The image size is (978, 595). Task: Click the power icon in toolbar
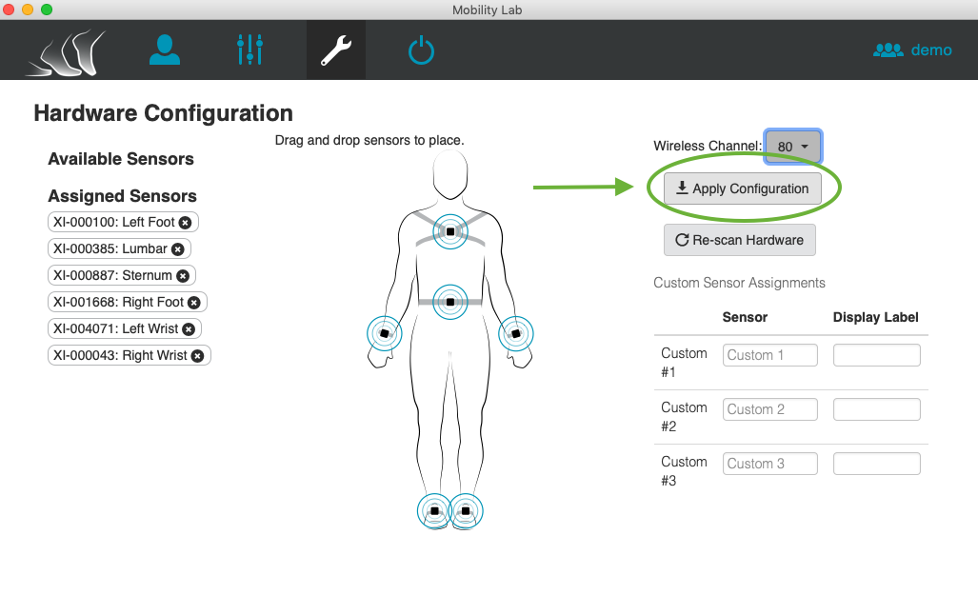pyautogui.click(x=421, y=50)
